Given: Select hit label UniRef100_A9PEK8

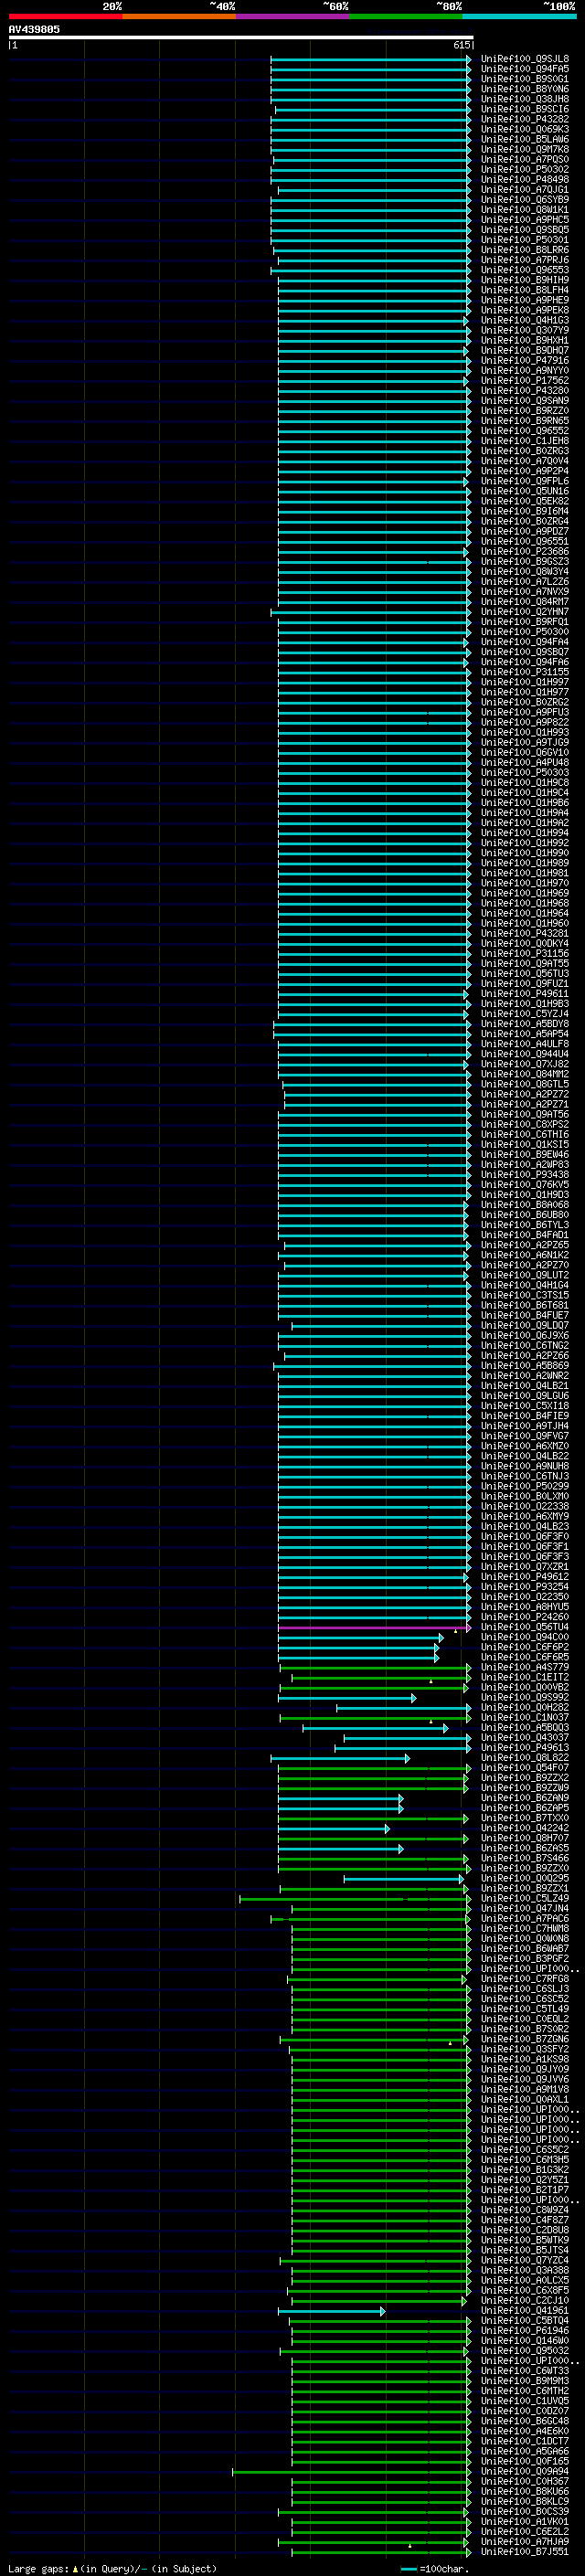Looking at the screenshot, I should [x=524, y=310].
